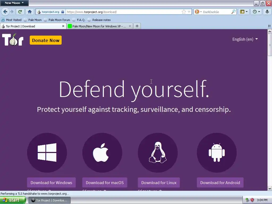272x204 pixels.
Task: Click in the DuckDuckGo search field
Action: (x=217, y=12)
